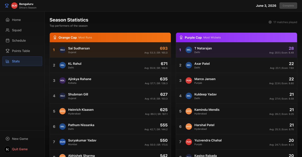Click Yuzvendra Chahal's PUN team badge
Screen dimensions: 302x157
click(189, 142)
